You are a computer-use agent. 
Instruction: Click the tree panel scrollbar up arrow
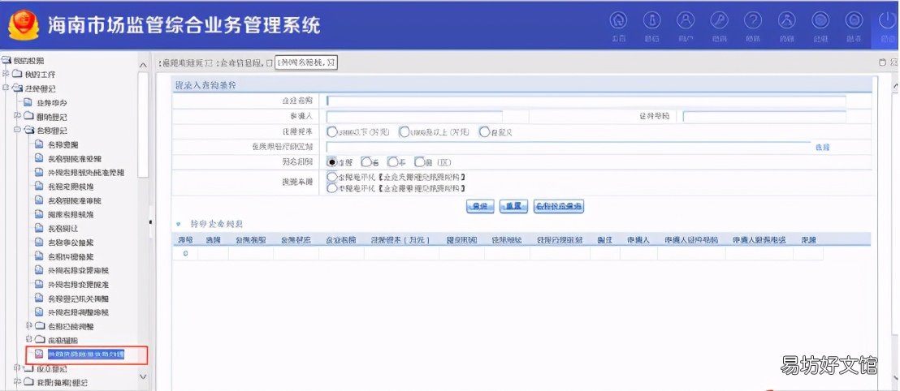click(144, 65)
